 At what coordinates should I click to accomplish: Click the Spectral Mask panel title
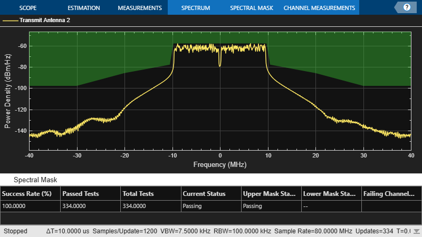[x=35, y=180]
